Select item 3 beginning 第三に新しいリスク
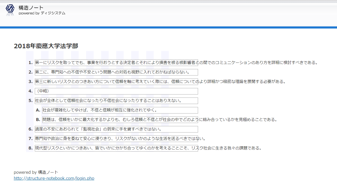The height and width of the screenshot is (196, 337). coord(116,82)
